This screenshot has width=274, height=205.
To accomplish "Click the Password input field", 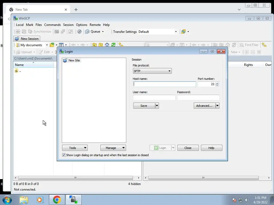I will point(198,97).
